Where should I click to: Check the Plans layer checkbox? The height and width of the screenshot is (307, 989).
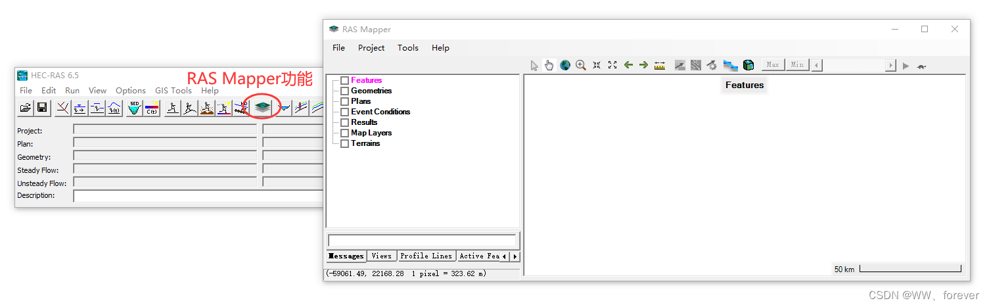coord(344,101)
